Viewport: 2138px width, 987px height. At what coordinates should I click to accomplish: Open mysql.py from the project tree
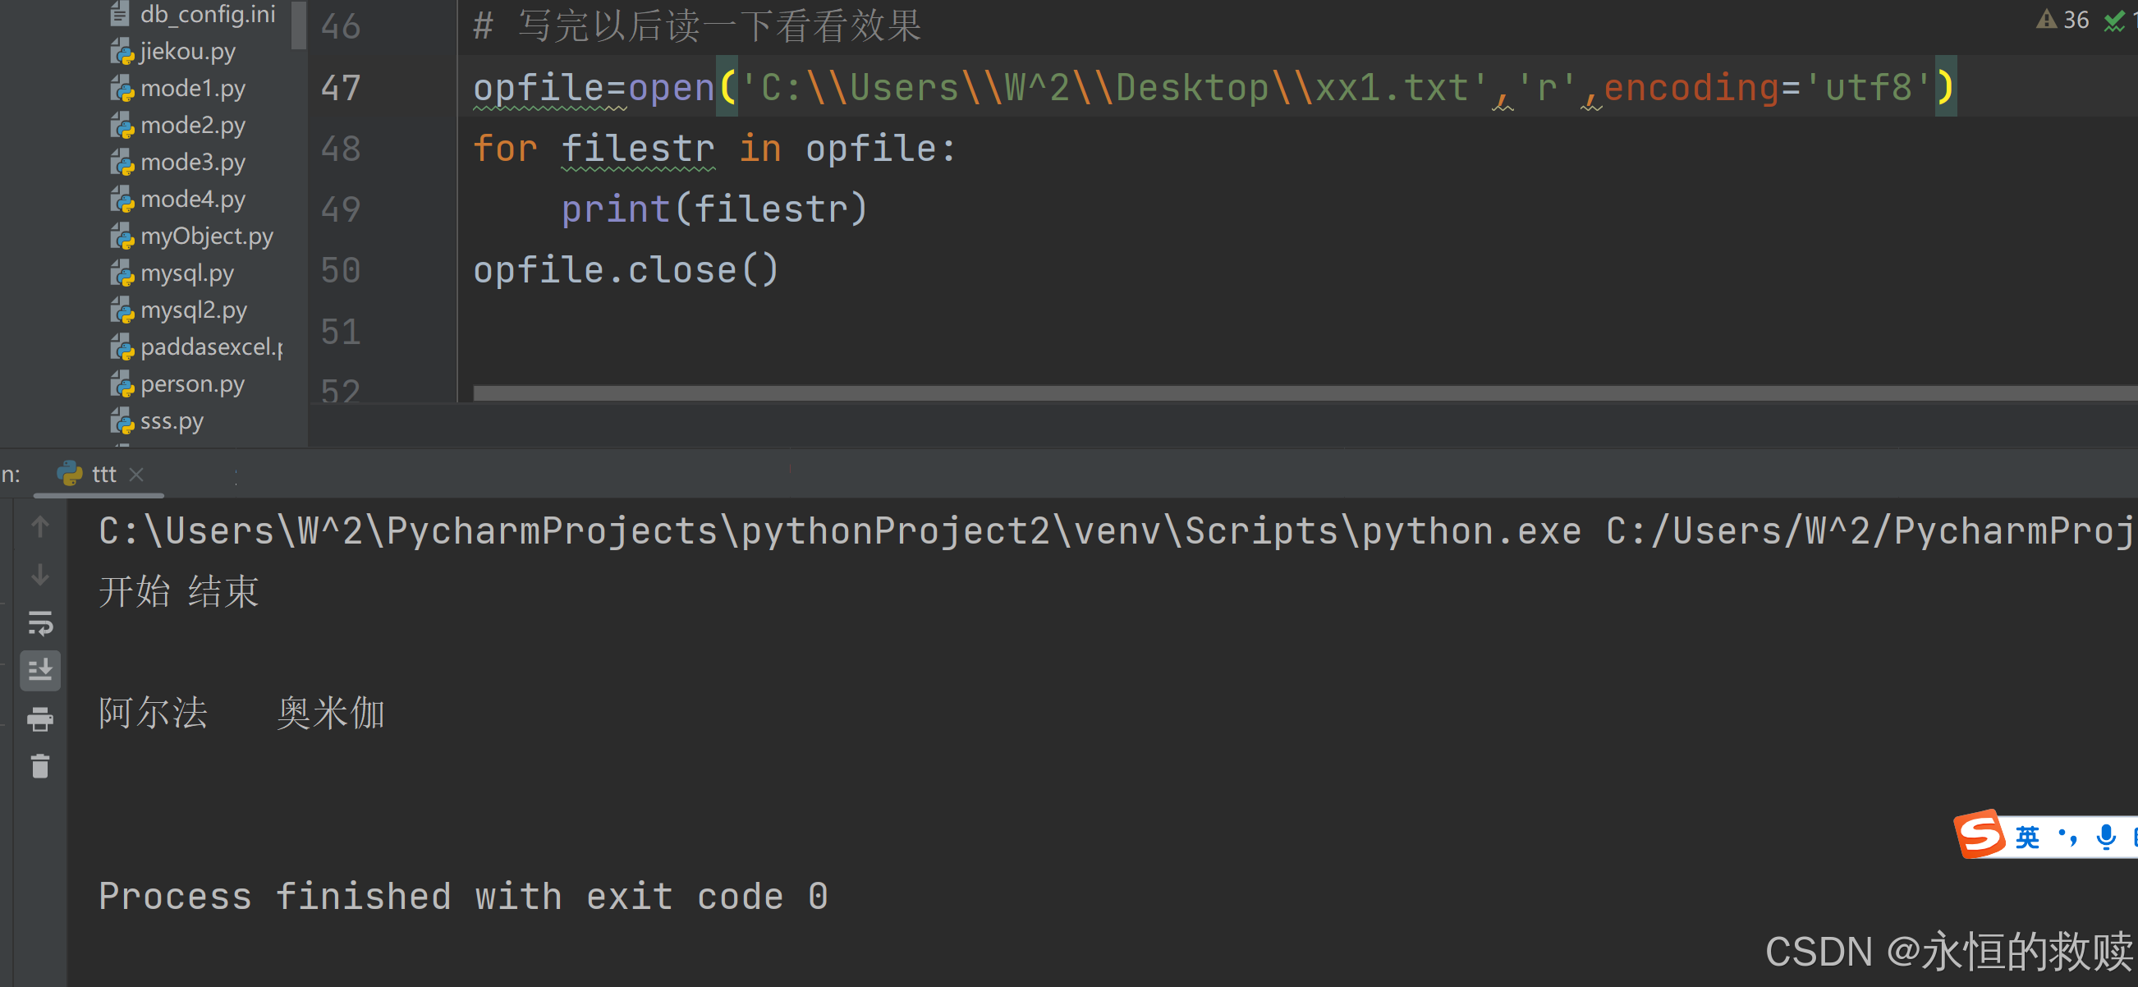(x=186, y=273)
